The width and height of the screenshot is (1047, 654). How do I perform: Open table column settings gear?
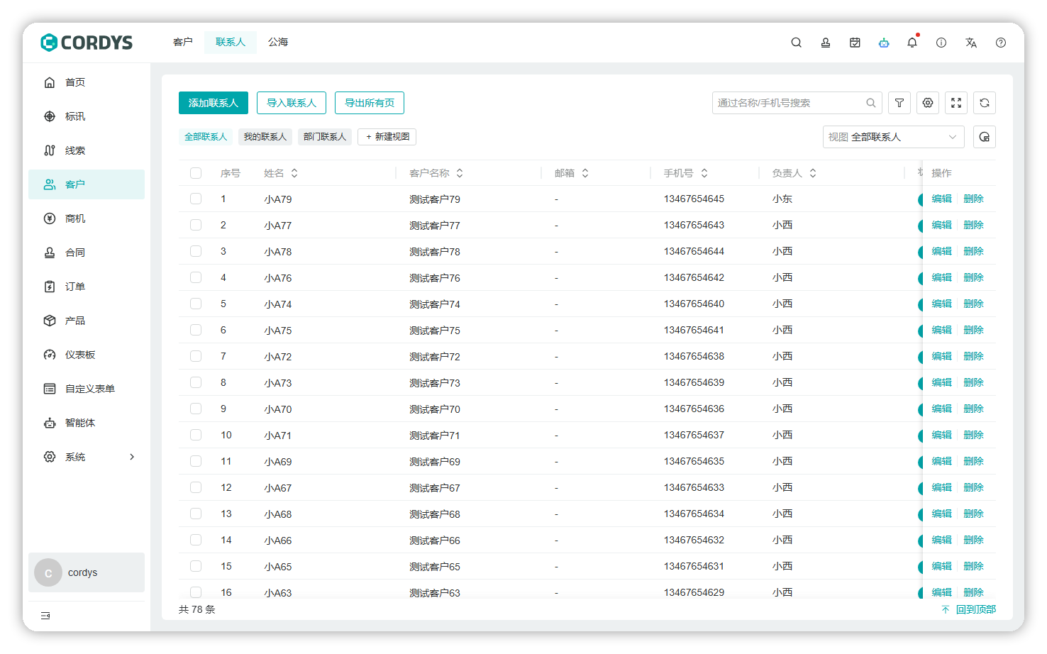[x=928, y=103]
